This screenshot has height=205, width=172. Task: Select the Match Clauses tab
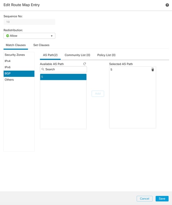[x=16, y=45]
